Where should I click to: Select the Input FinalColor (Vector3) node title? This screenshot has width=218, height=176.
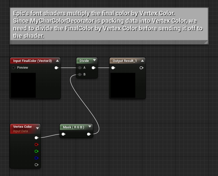point(32,61)
